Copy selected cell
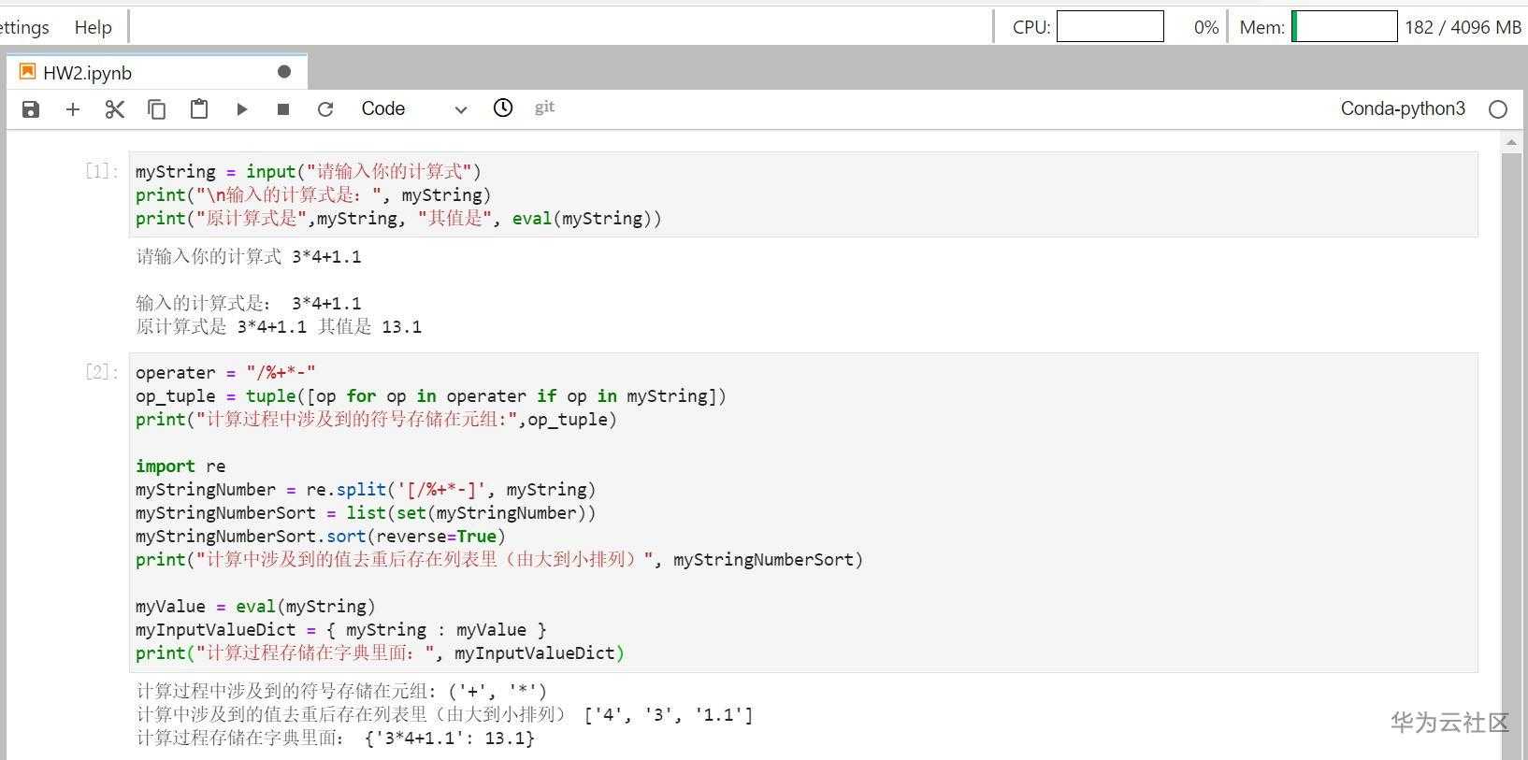 157,109
